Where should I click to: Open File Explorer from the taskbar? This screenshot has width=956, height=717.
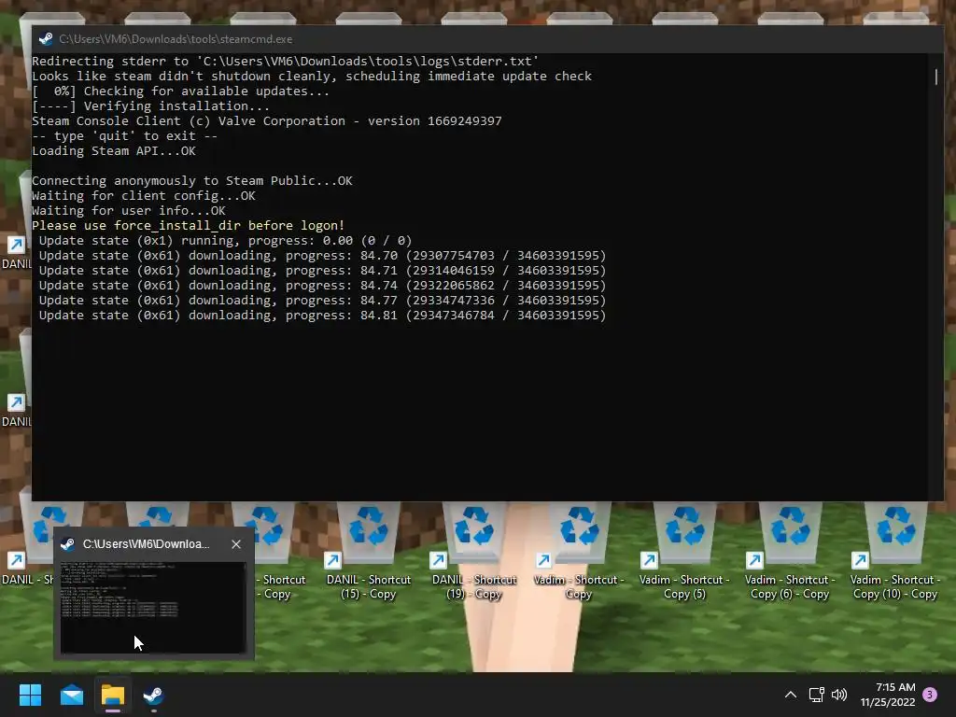tap(113, 695)
